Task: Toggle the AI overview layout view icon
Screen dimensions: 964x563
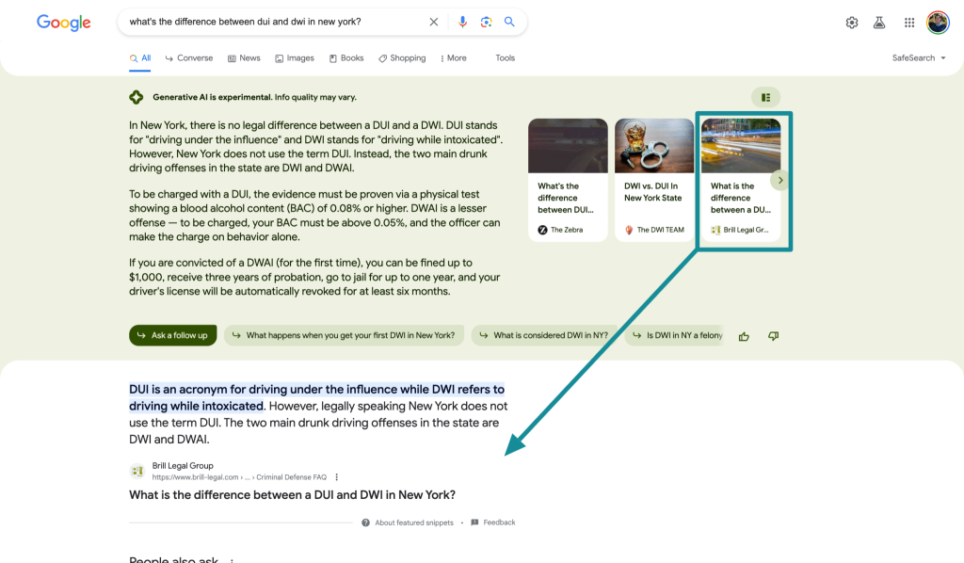Action: click(765, 97)
